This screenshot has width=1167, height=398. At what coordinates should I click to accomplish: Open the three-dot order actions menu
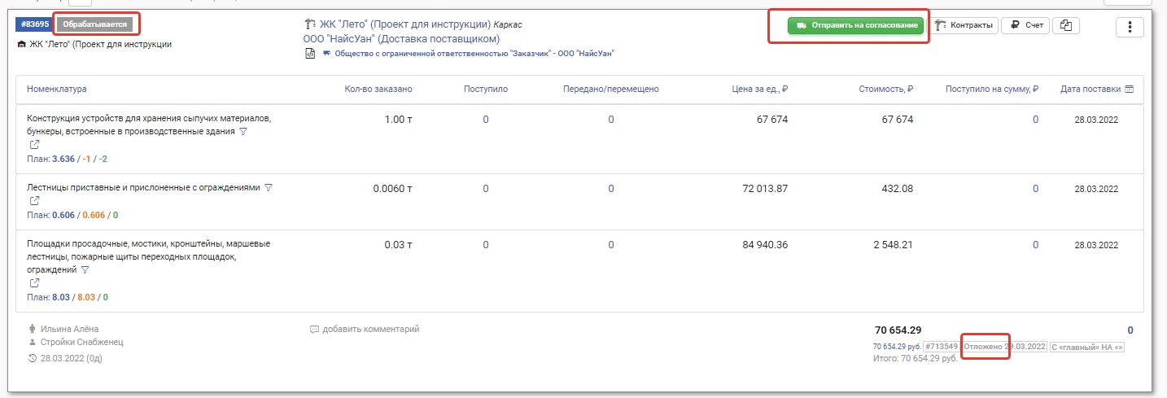[x=1130, y=27]
